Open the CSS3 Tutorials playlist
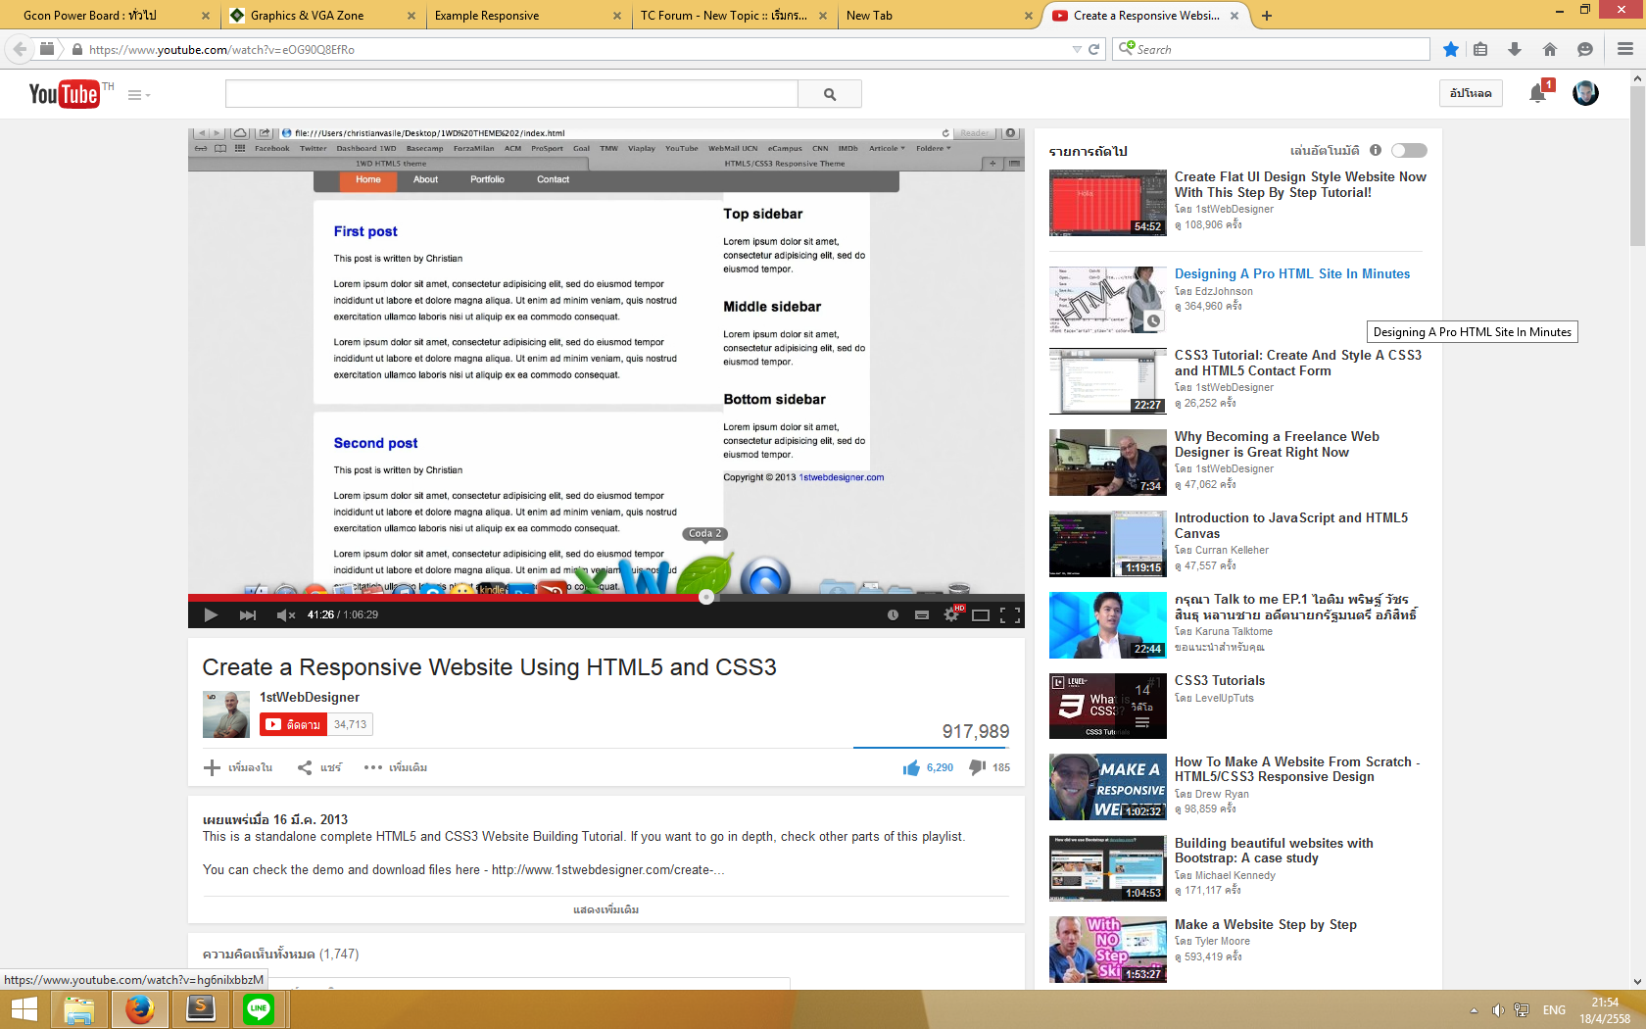Screen dimensions: 1646x1029 (x=1220, y=680)
